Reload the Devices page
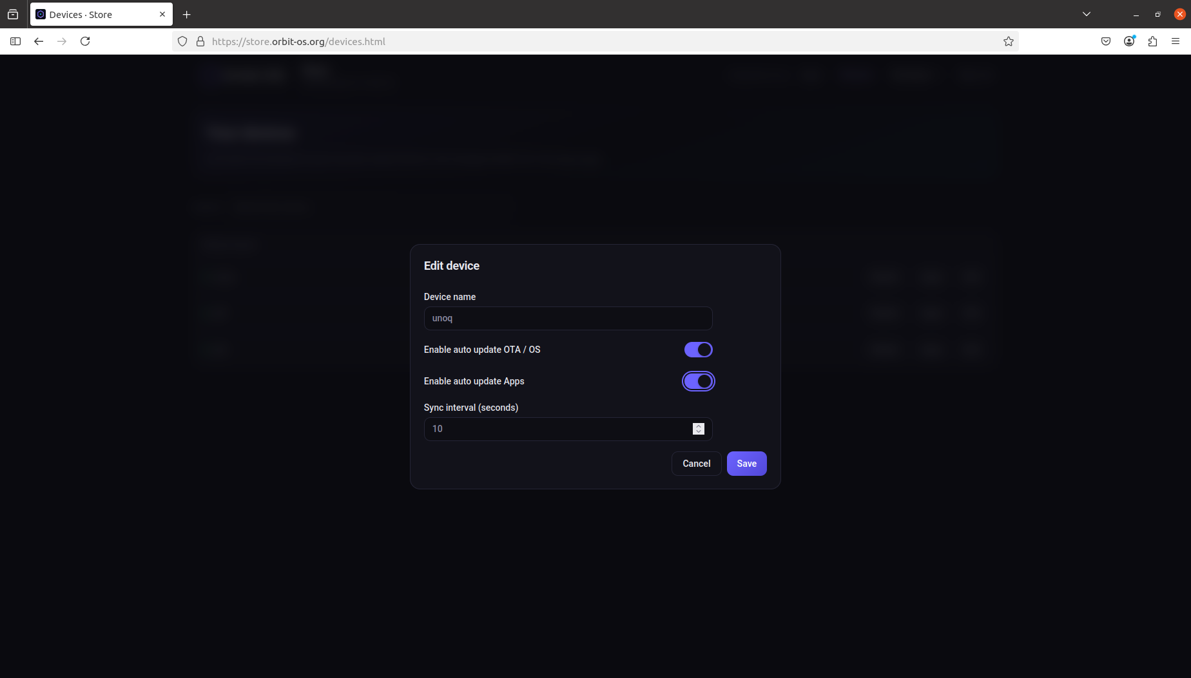 [x=85, y=41]
